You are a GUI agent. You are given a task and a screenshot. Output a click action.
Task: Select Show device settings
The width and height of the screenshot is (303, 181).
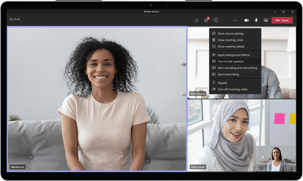[x=231, y=34]
